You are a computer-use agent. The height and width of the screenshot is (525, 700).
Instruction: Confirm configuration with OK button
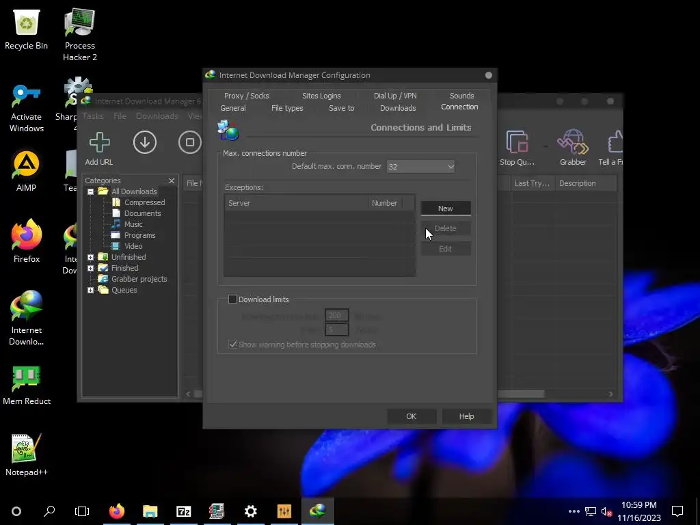click(411, 416)
